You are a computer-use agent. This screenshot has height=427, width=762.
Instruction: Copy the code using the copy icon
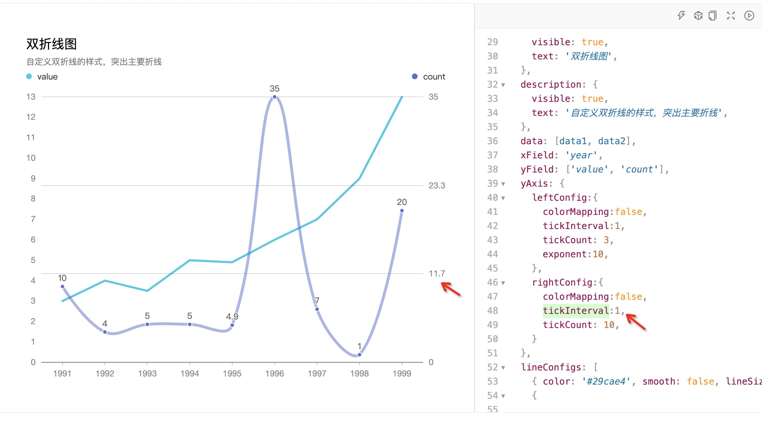(713, 16)
